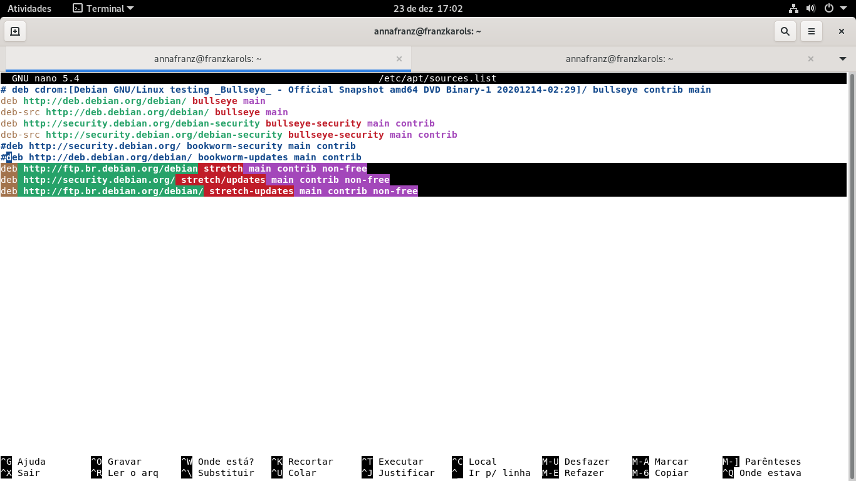
Task: Click the M-] Parênteses shortcut
Action: click(762, 462)
